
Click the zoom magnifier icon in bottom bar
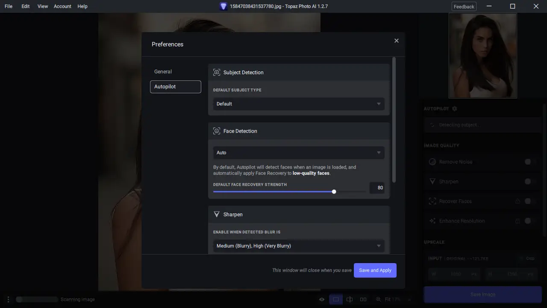378,299
